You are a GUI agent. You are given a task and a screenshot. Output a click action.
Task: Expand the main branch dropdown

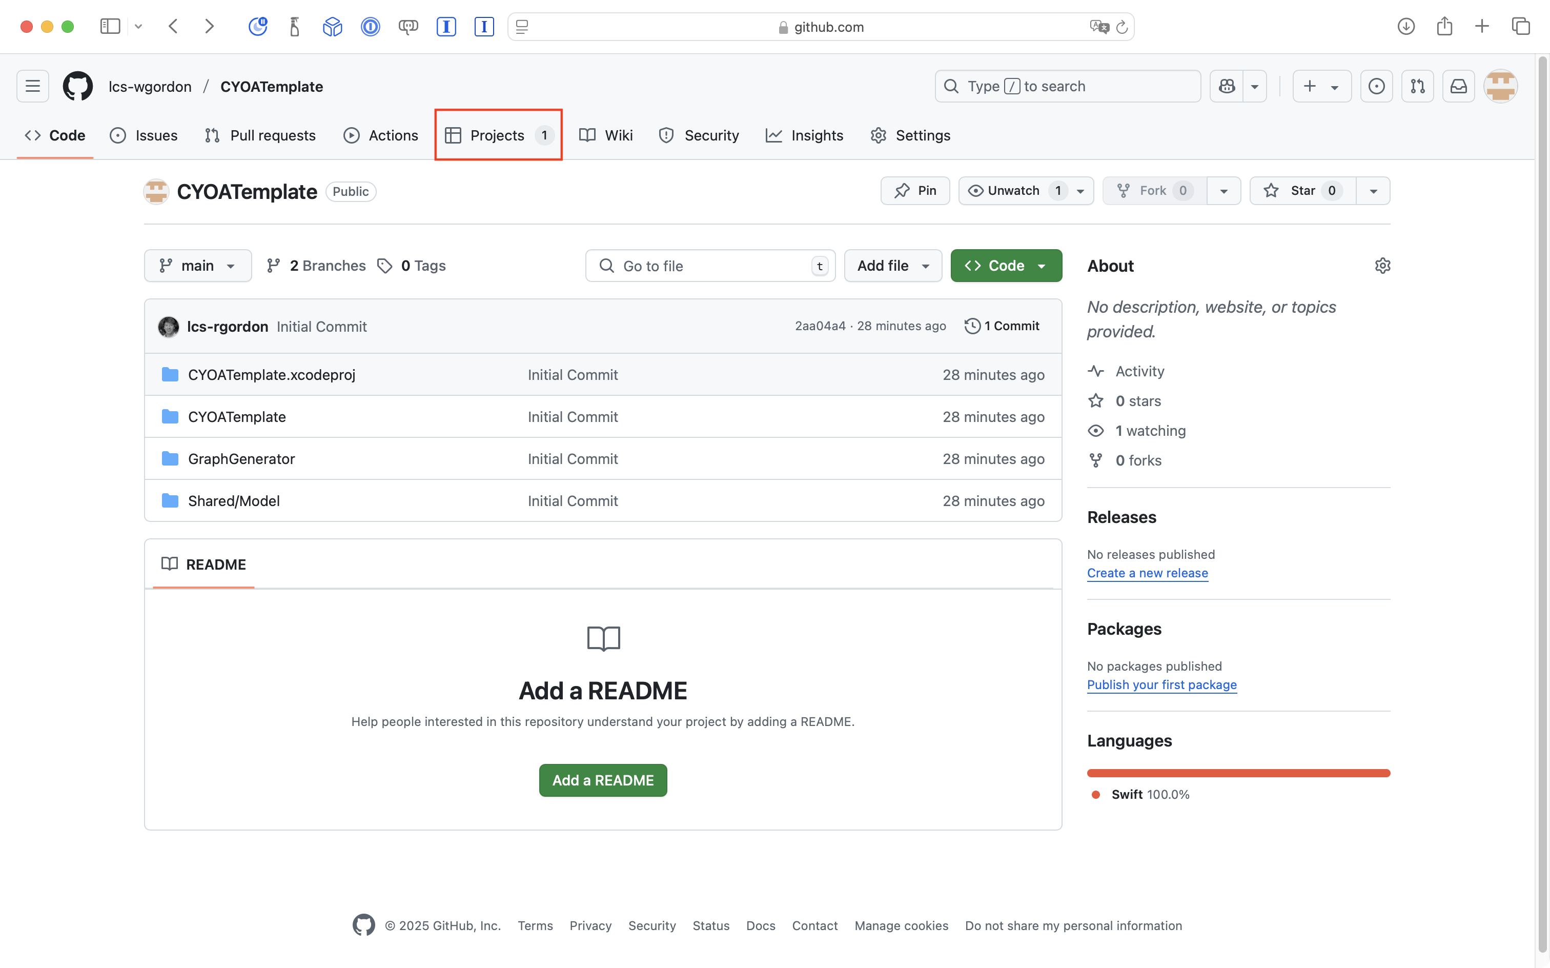click(197, 266)
